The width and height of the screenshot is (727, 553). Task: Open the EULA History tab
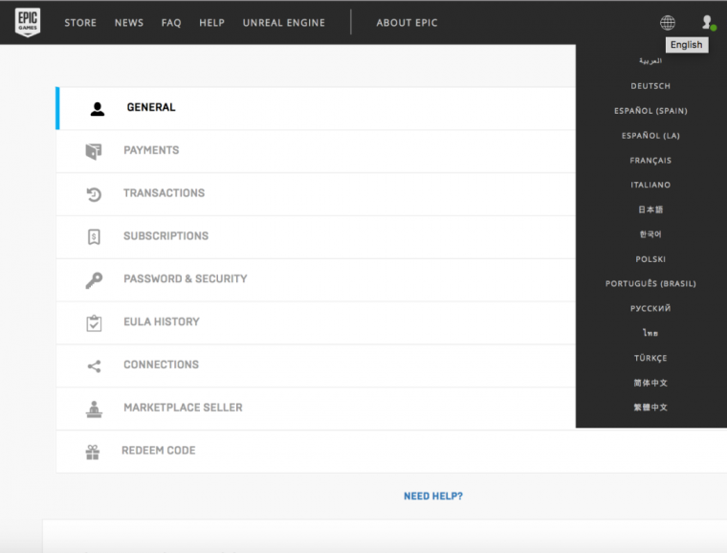coord(316,323)
